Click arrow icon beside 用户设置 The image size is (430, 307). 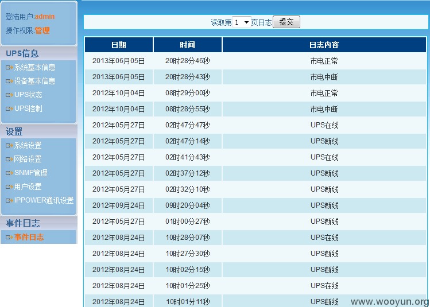[x=9, y=186]
